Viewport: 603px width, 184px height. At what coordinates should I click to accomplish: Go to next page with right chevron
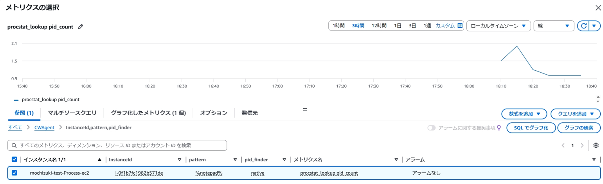click(x=582, y=145)
